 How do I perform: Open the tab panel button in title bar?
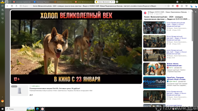7,2
